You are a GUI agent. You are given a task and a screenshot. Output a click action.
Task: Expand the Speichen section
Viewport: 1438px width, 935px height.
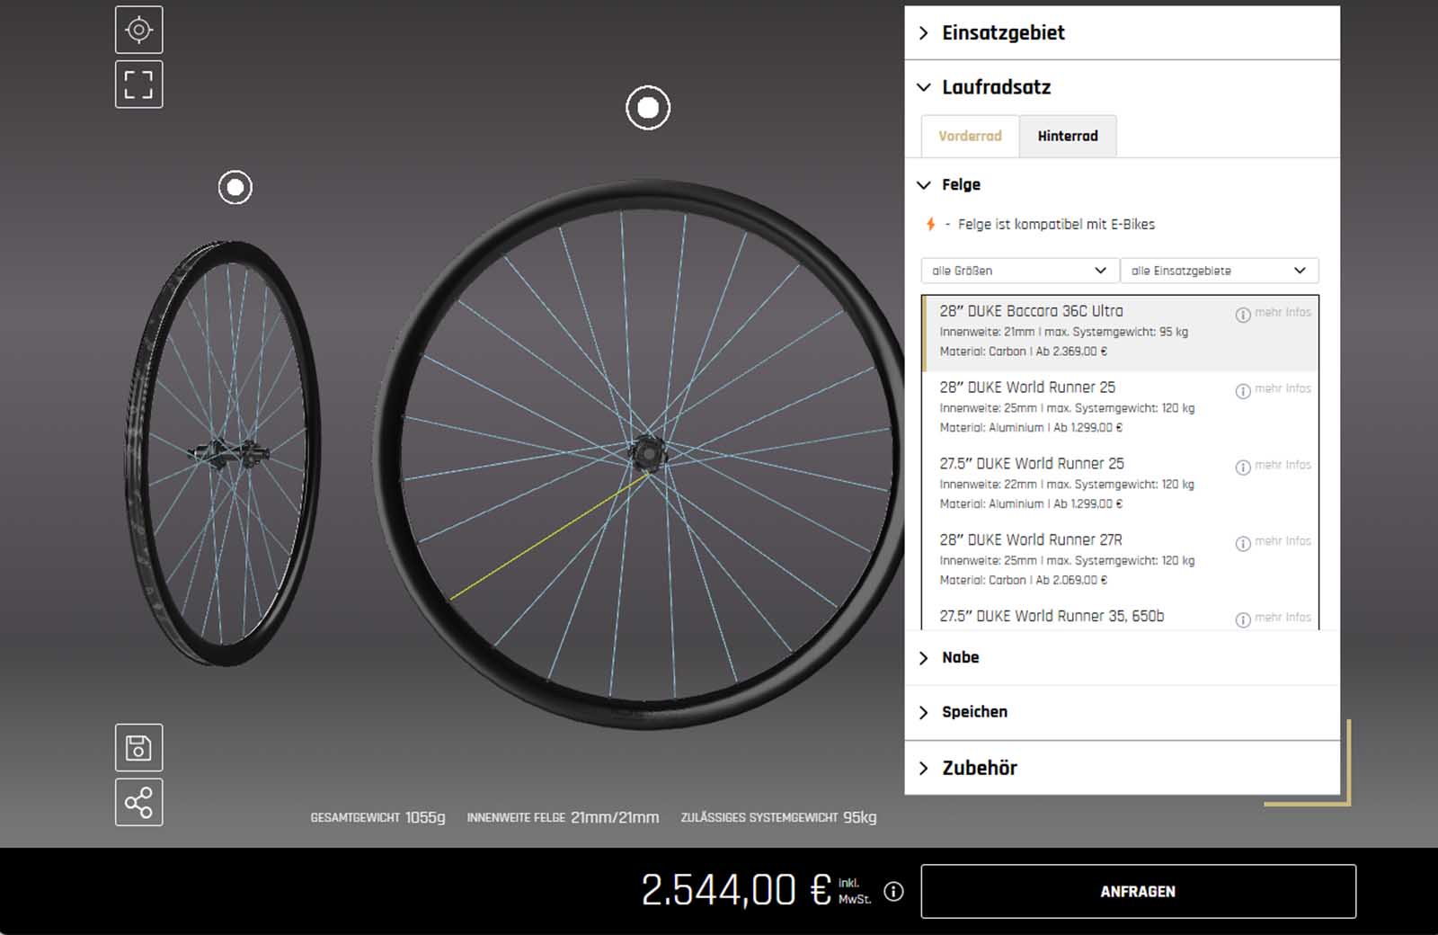click(x=974, y=712)
